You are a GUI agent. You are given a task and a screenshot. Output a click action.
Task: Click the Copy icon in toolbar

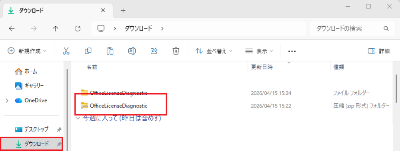point(88,51)
